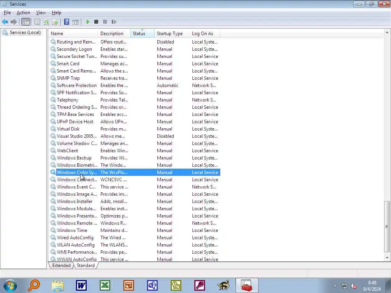Click the scrollbar thumb of the services list

(387, 227)
